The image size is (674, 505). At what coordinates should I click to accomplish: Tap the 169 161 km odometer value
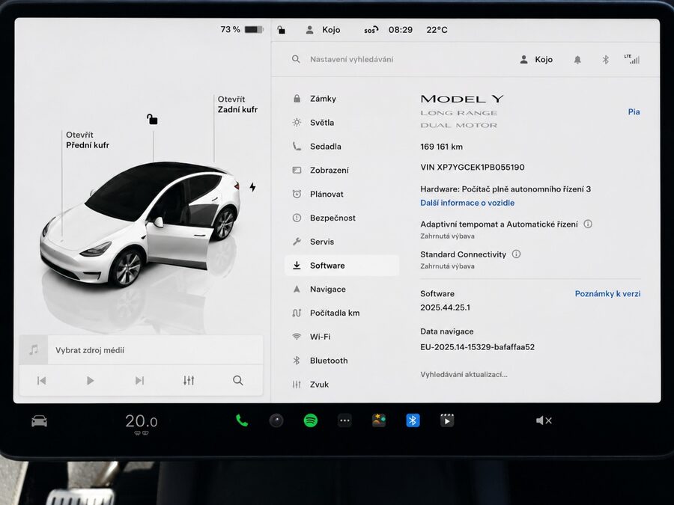441,147
